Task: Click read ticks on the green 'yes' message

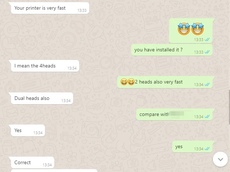Action: pyautogui.click(x=207, y=149)
